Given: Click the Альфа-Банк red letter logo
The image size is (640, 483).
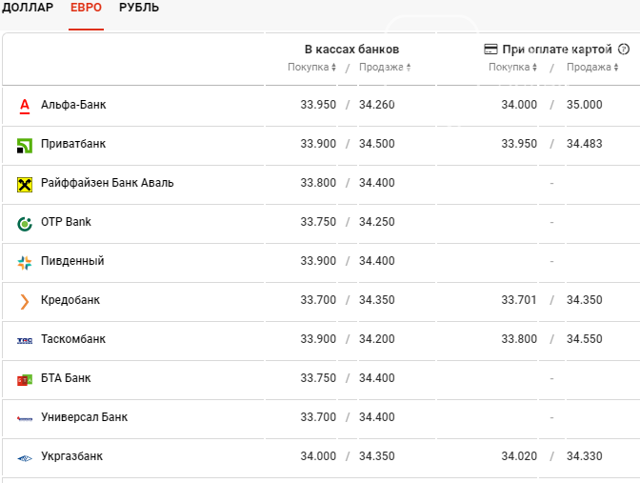Looking at the screenshot, I should pyautogui.click(x=25, y=106).
